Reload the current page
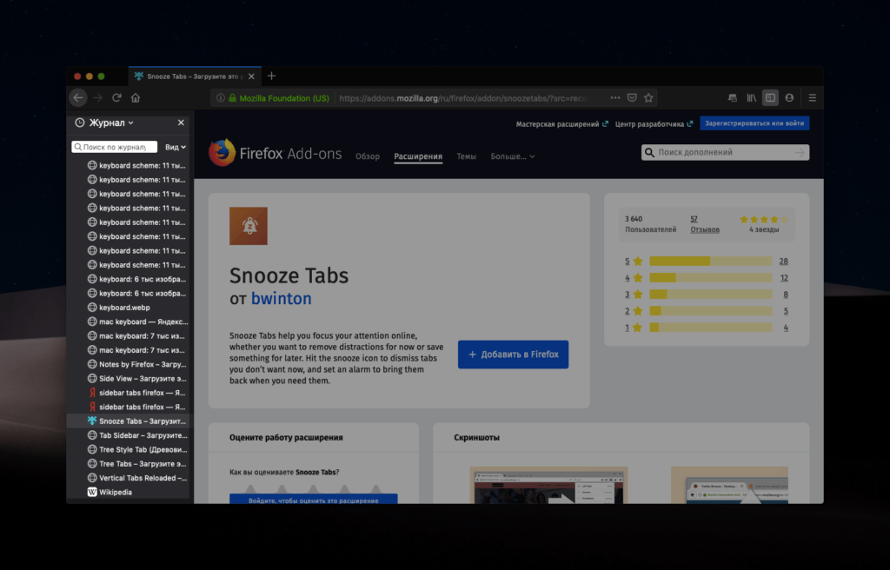The width and height of the screenshot is (890, 570). 116,97
